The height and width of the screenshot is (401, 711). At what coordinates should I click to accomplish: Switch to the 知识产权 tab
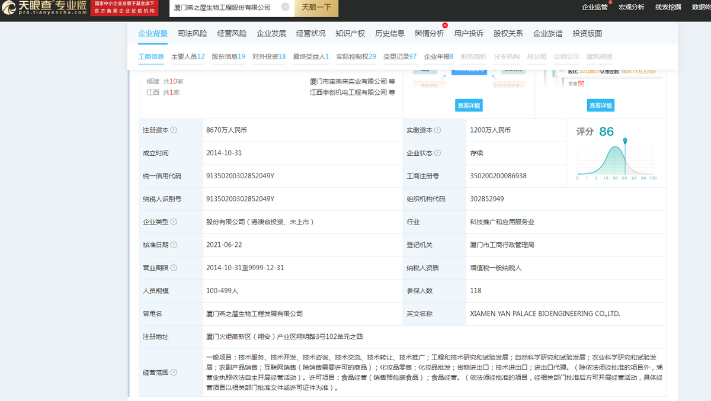350,34
